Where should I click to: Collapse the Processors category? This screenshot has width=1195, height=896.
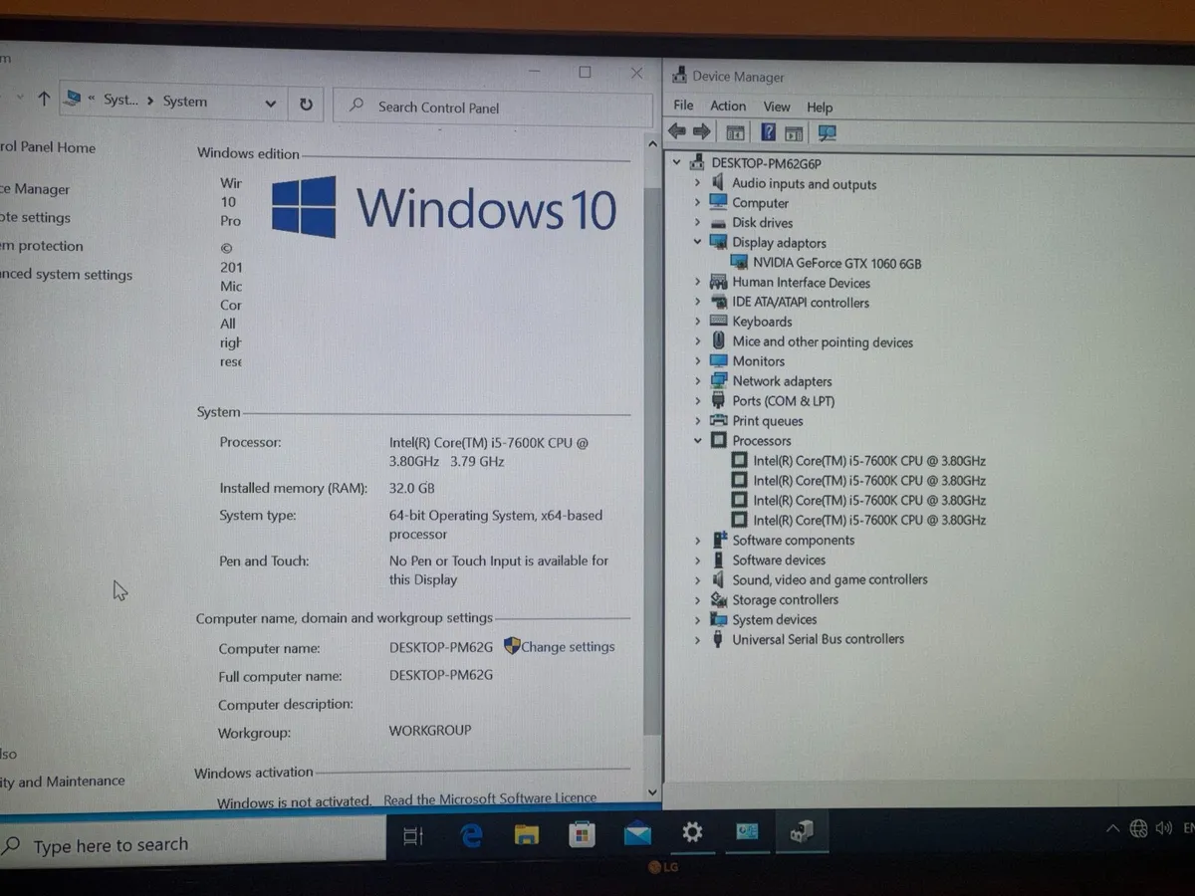[x=697, y=440]
